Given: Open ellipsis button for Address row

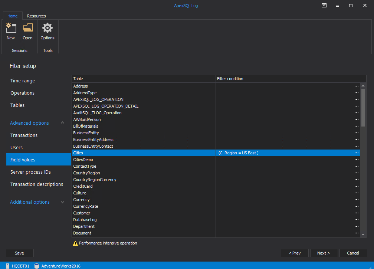Looking at the screenshot, I should 356,86.
